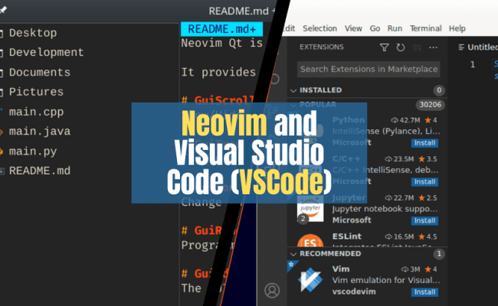
Task: Click the clear search results icon
Action: [417, 47]
